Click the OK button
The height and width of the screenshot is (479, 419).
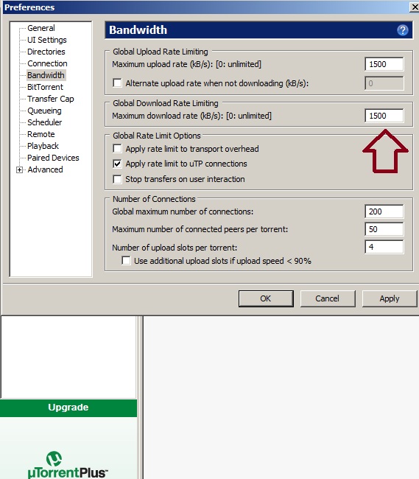tap(266, 298)
